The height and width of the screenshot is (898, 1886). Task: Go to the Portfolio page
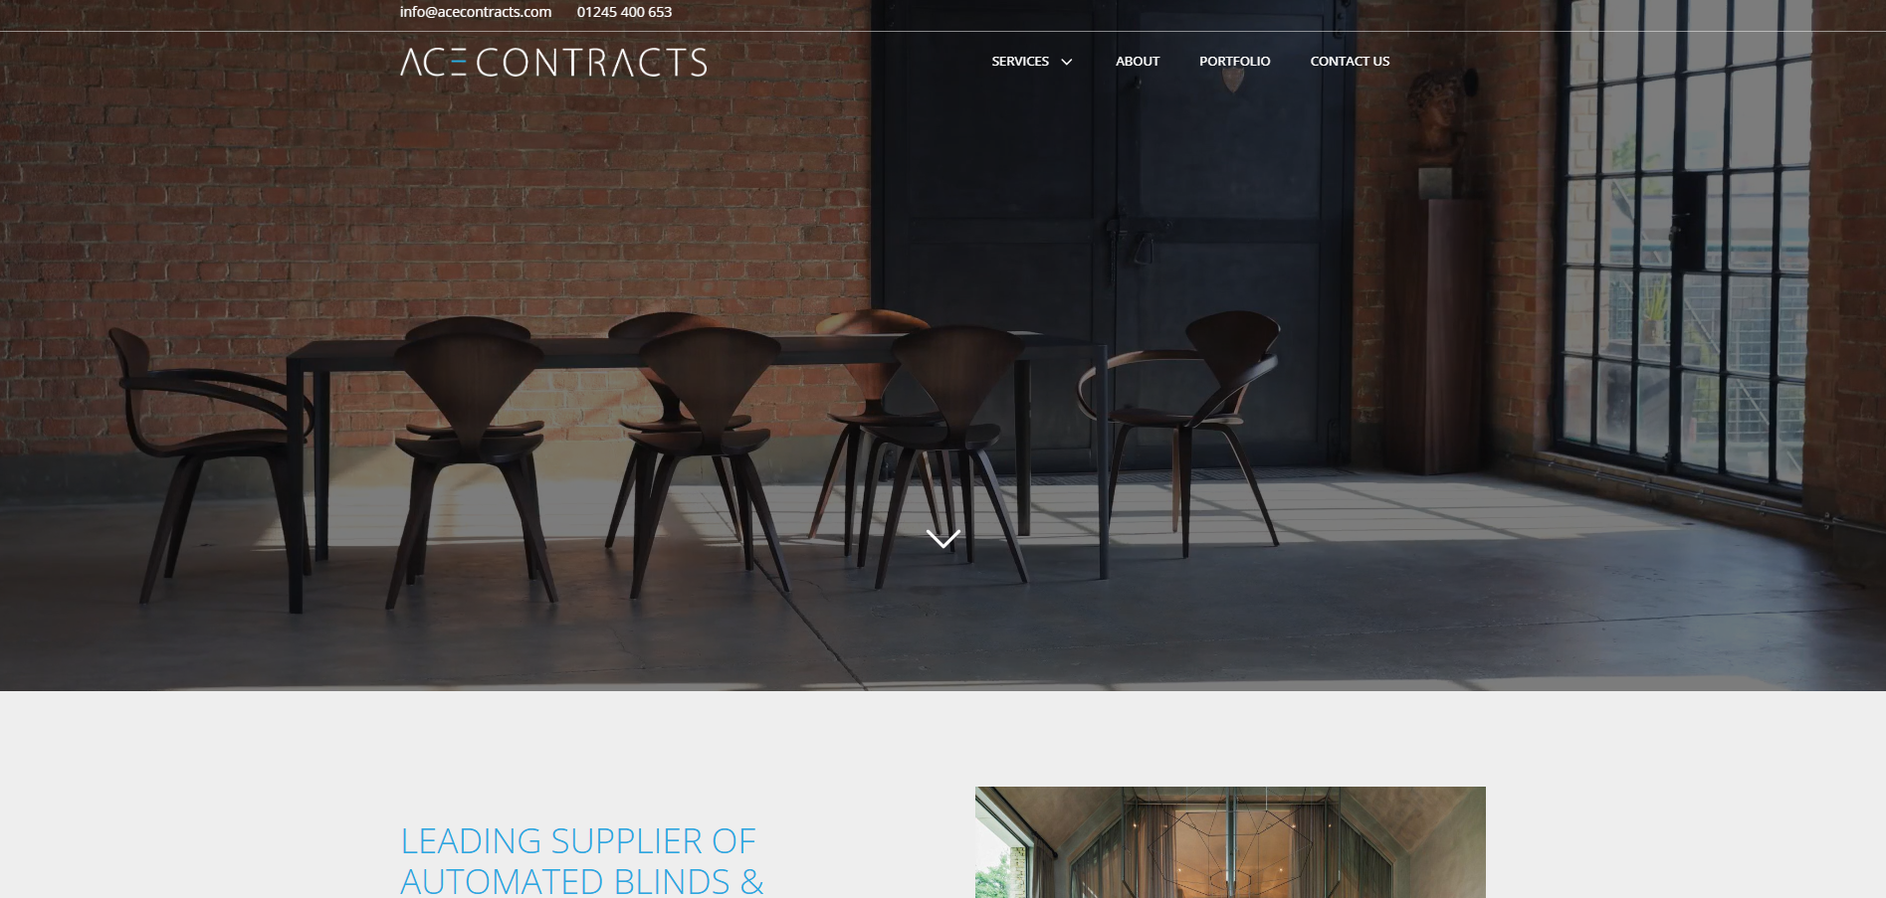click(x=1234, y=61)
